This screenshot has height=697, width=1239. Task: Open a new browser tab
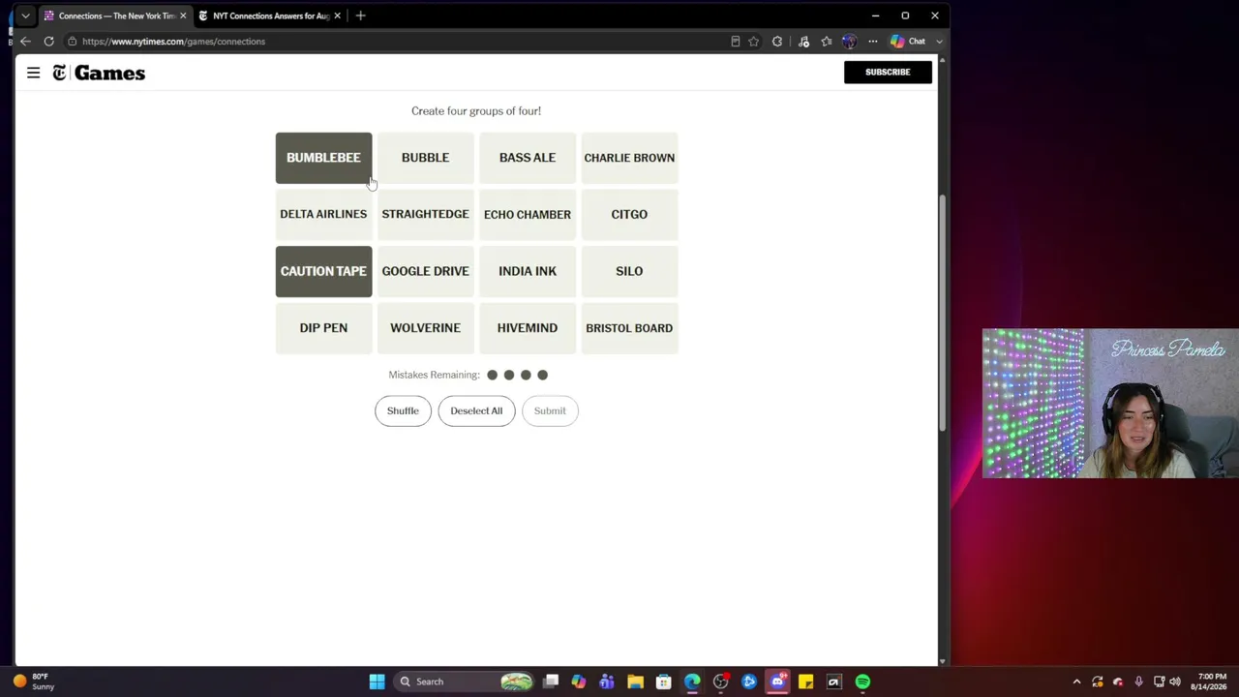point(360,15)
